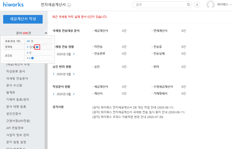Click the magnifier icon in search box
The height and width of the screenshot is (149, 232).
pyautogui.click(x=188, y=4)
